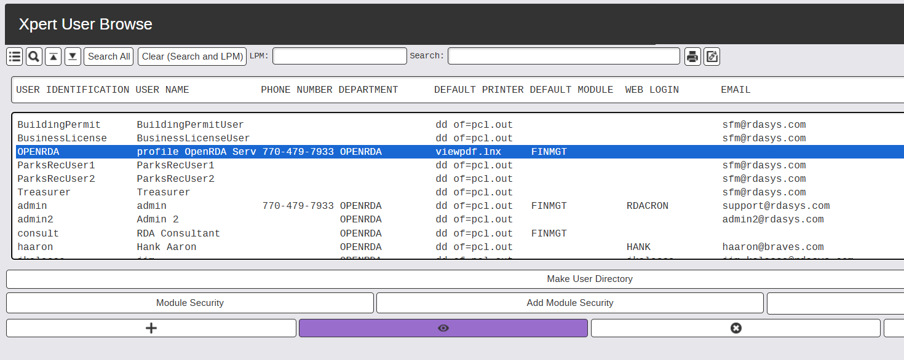904x360 pixels.
Task: Select the highlighted OPENRDA profile row
Action: (460, 152)
